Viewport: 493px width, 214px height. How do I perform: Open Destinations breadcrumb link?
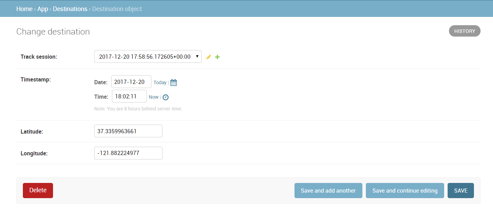coord(70,9)
